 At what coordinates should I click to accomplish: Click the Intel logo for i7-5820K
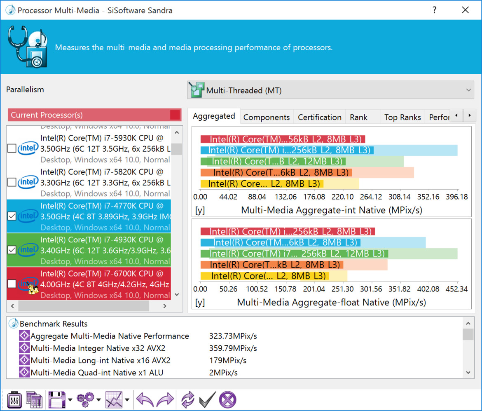(x=28, y=182)
